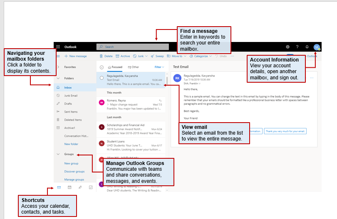Open the Calendar shortcut icon
Viewport: 337px width, 219px height.
click(69, 187)
